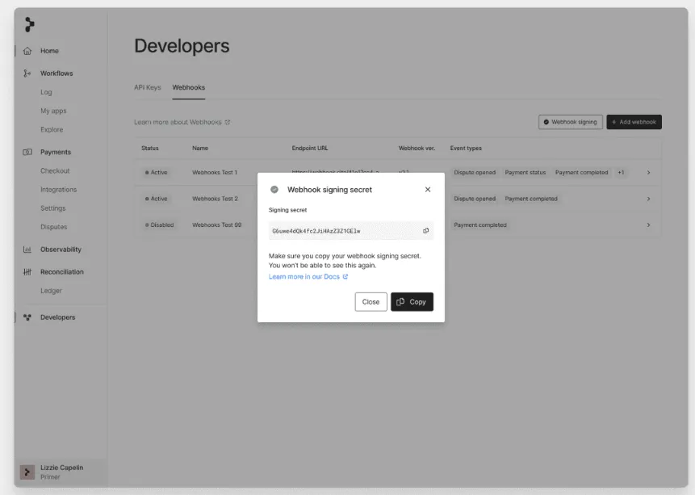Select the Webhooks tab
This screenshot has height=495, width=695.
tap(188, 87)
